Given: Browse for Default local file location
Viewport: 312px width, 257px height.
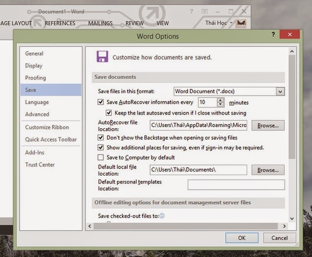Looking at the screenshot, I should [268, 170].
